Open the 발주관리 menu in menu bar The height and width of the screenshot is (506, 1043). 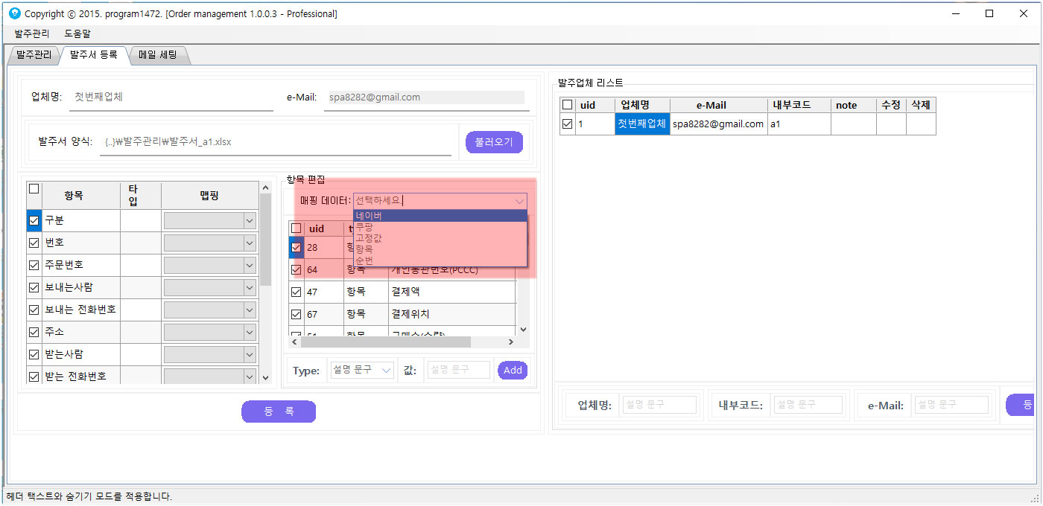pos(32,33)
